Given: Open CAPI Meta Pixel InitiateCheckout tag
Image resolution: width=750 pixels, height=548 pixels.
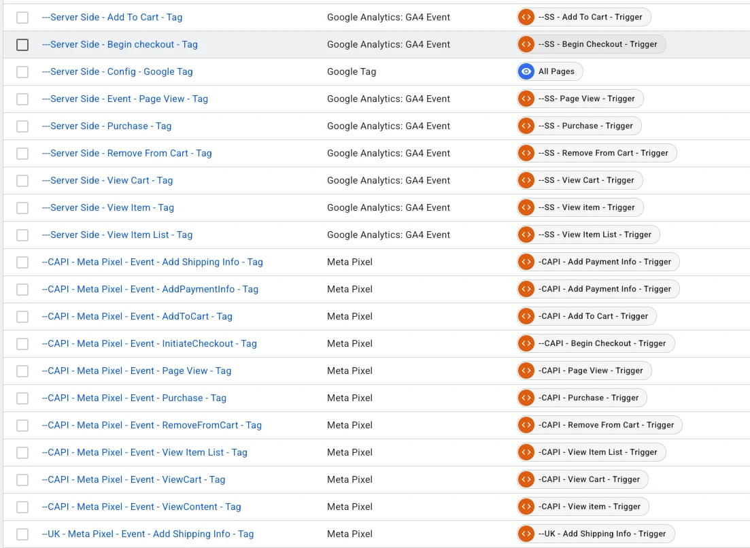Looking at the screenshot, I should coord(149,343).
